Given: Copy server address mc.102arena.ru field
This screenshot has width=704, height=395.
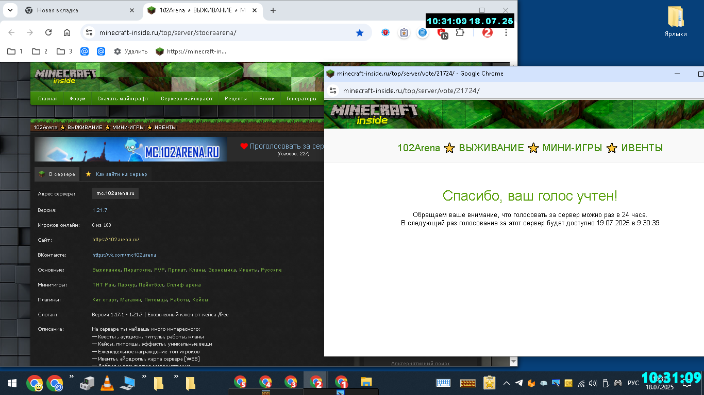Looking at the screenshot, I should coord(115,193).
